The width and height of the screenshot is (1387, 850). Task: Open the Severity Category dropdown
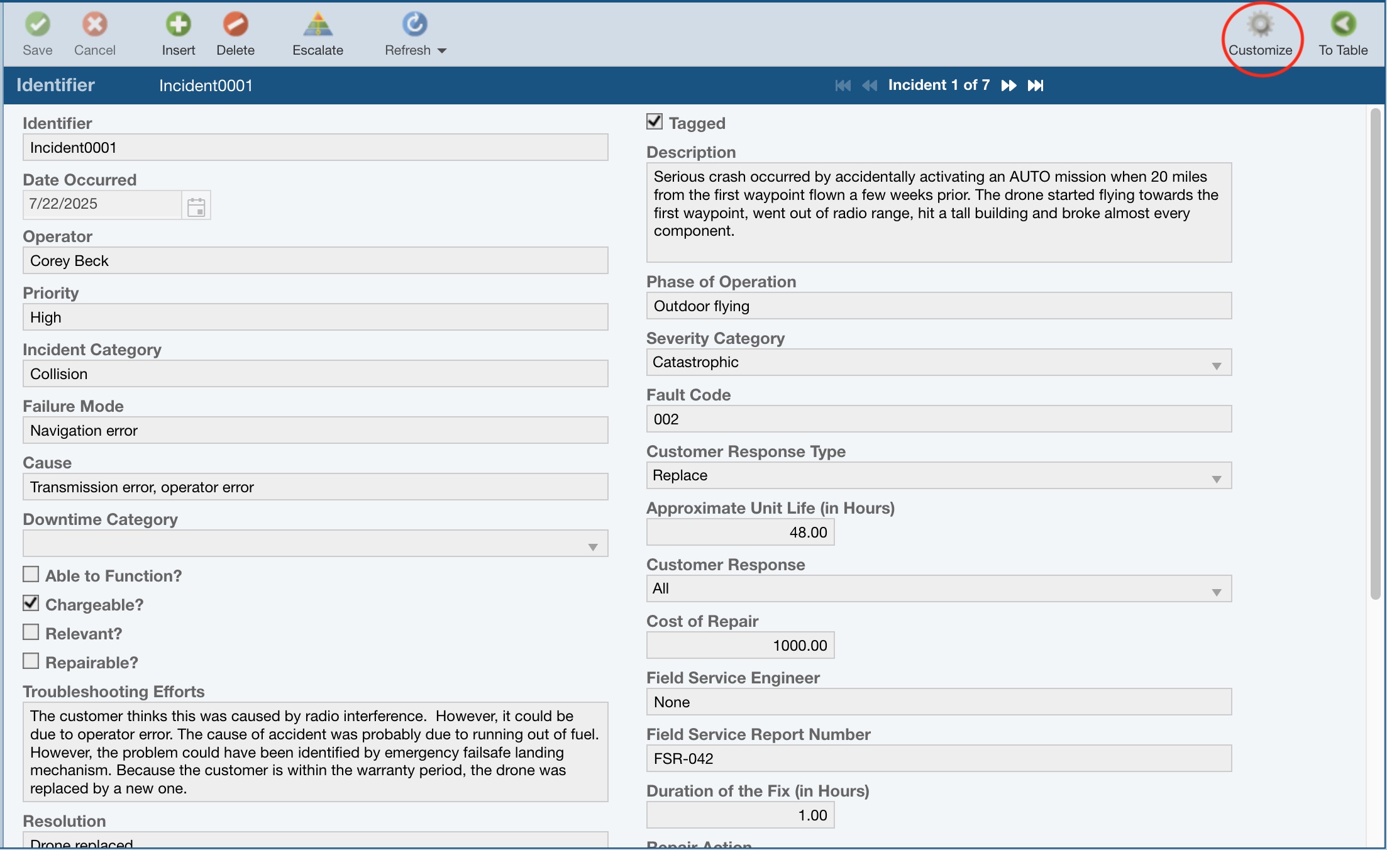coord(1216,365)
